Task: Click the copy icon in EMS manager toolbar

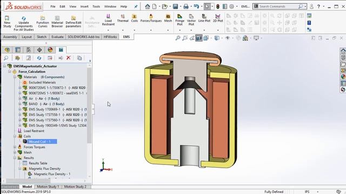Action: tap(79, 58)
